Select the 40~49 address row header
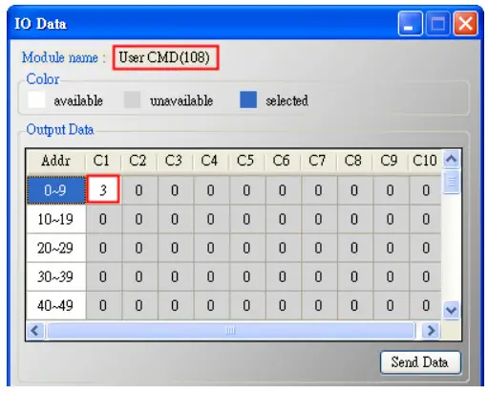This screenshot has height=394, width=488. [56, 306]
